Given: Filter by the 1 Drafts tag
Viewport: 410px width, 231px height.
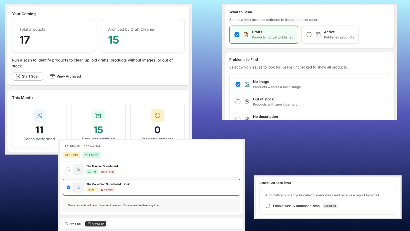Looking at the screenshot, I should click(72, 155).
